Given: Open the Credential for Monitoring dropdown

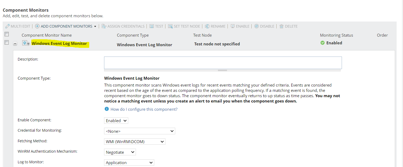Looking at the screenshot, I should (x=139, y=131).
